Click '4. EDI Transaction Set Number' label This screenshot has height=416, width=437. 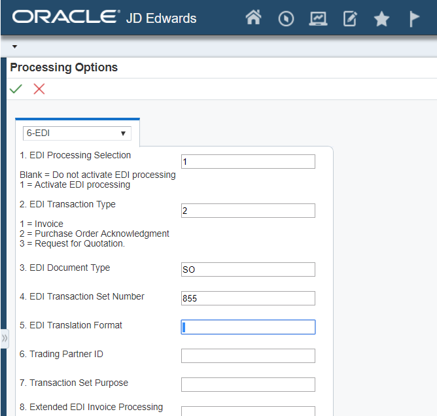point(82,296)
